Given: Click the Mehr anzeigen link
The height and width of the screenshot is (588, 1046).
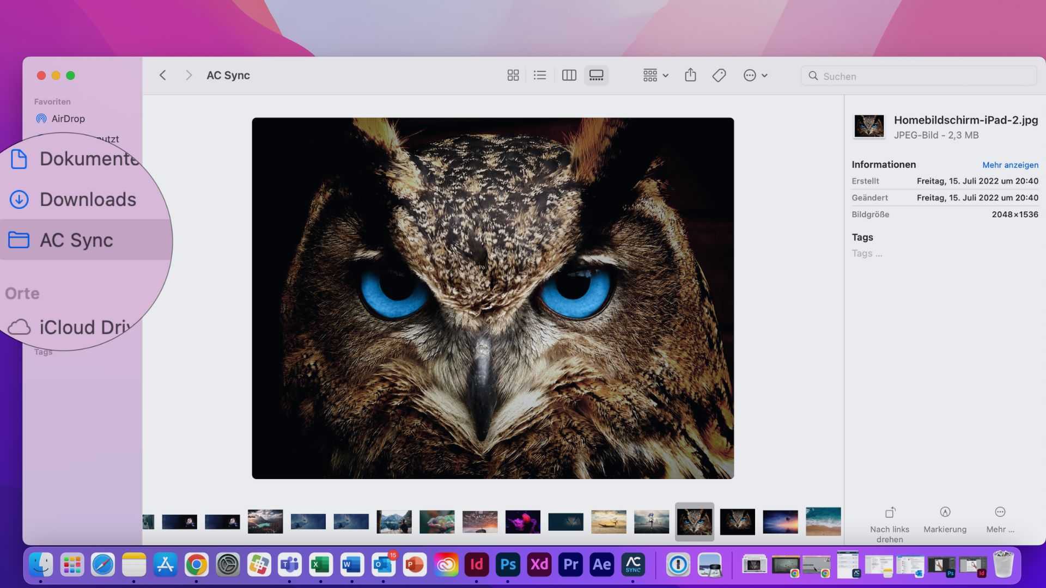Looking at the screenshot, I should pyautogui.click(x=1010, y=165).
